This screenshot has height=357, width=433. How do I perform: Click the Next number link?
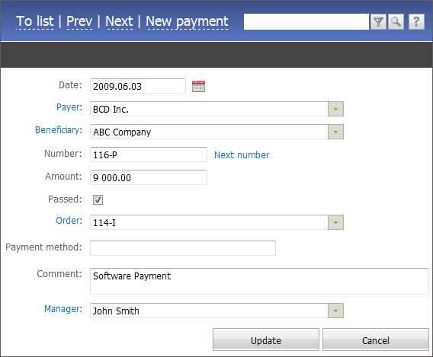click(x=242, y=155)
